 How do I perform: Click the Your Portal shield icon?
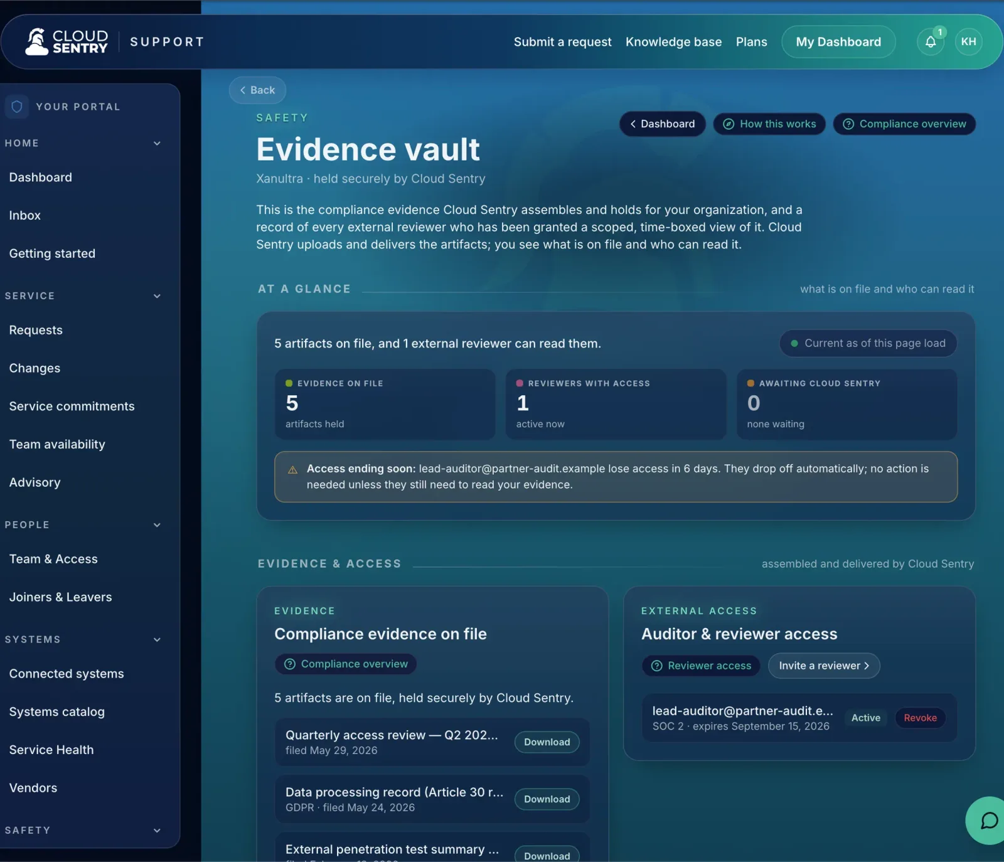tap(17, 107)
